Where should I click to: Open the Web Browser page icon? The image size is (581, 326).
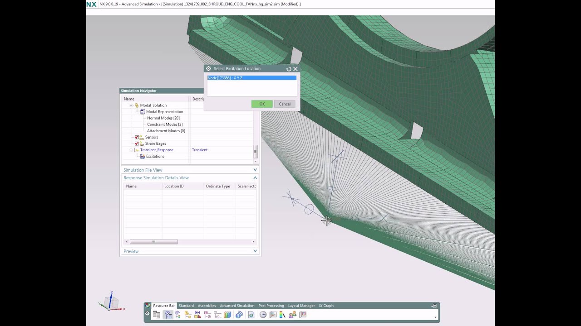(x=251, y=315)
